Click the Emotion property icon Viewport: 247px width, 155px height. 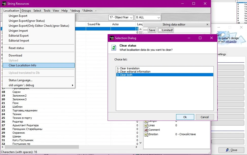coord(146,135)
